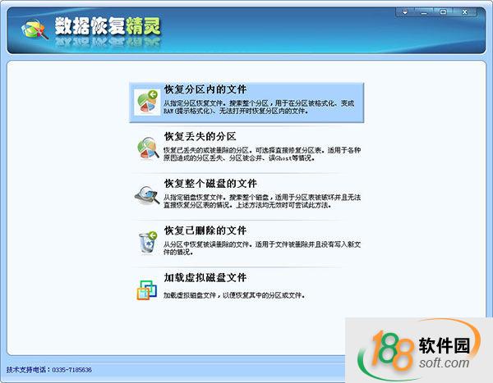Open the title bar dropdown menu arrow
Image resolution: width=493 pixels, height=383 pixels.
point(405,12)
